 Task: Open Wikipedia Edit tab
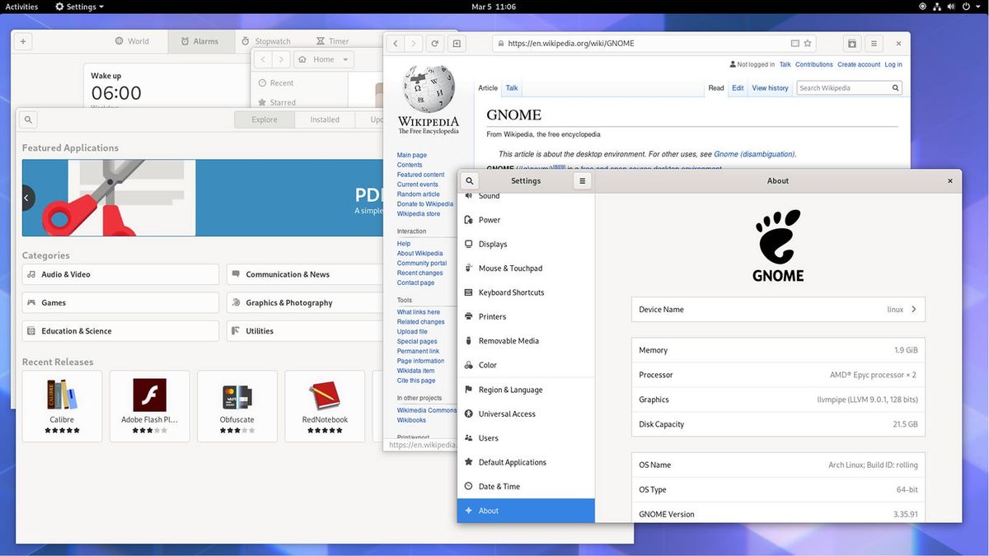(738, 88)
